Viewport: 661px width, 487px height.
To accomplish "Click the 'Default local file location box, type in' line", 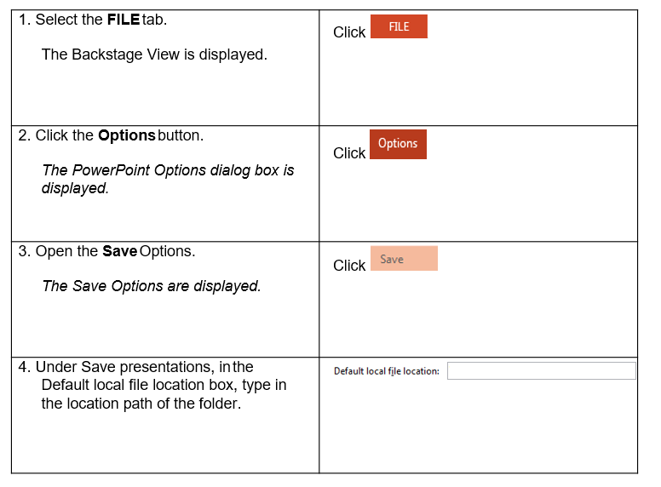I will (164, 386).
